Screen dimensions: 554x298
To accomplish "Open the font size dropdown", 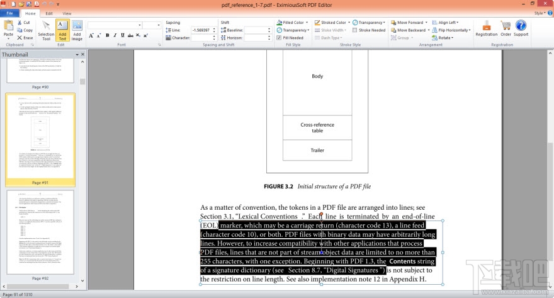I will (159, 25).
